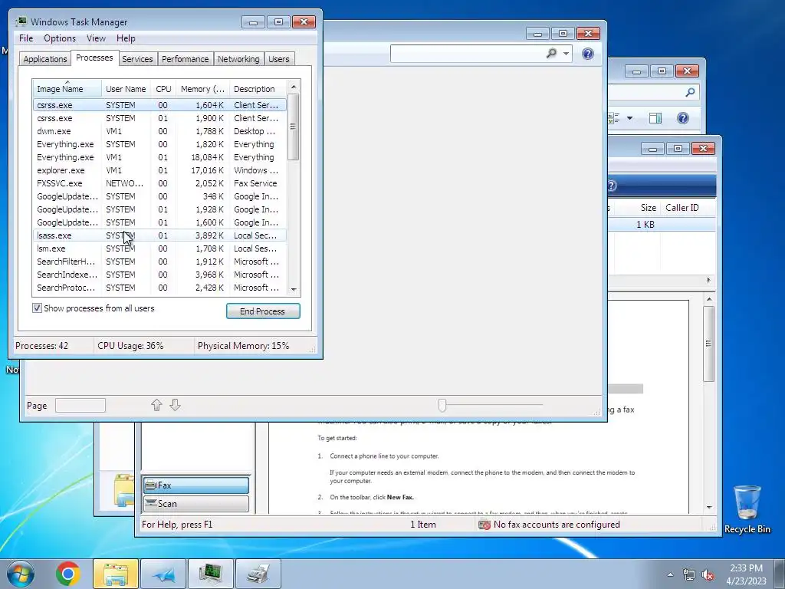The width and height of the screenshot is (785, 589).
Task: Click the muted volume icon in the tray
Action: (x=708, y=574)
